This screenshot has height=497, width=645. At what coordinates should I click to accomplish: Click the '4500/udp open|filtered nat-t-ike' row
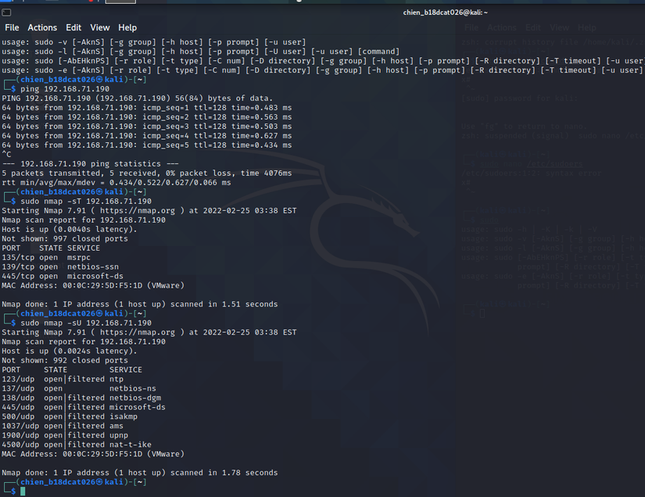pyautogui.click(x=77, y=445)
